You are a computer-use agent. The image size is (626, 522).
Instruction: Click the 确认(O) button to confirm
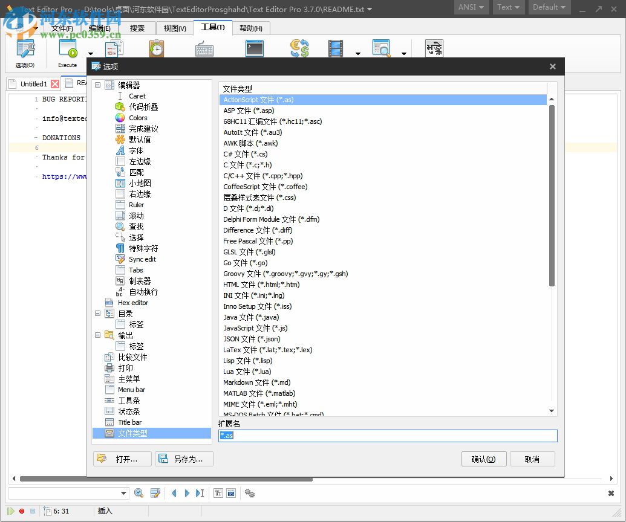[x=484, y=459]
